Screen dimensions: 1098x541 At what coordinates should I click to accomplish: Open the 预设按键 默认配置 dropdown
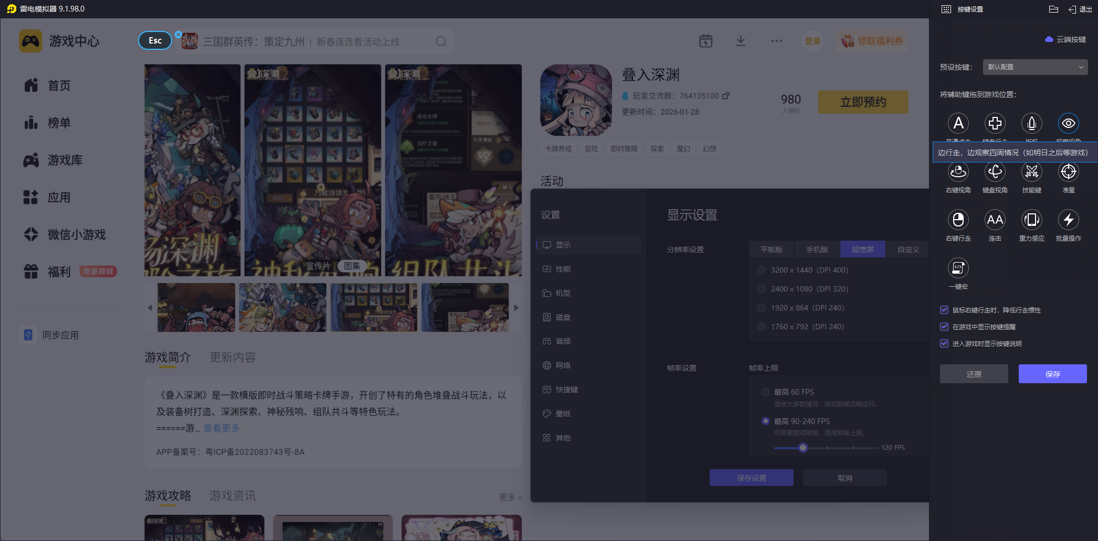click(x=1035, y=67)
